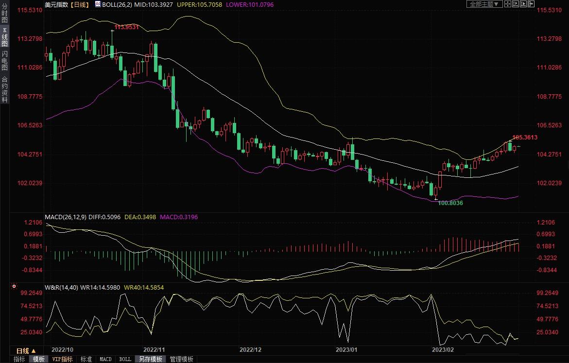
Task: Click the BOLL indicator chart icon
Action: [98, 4]
